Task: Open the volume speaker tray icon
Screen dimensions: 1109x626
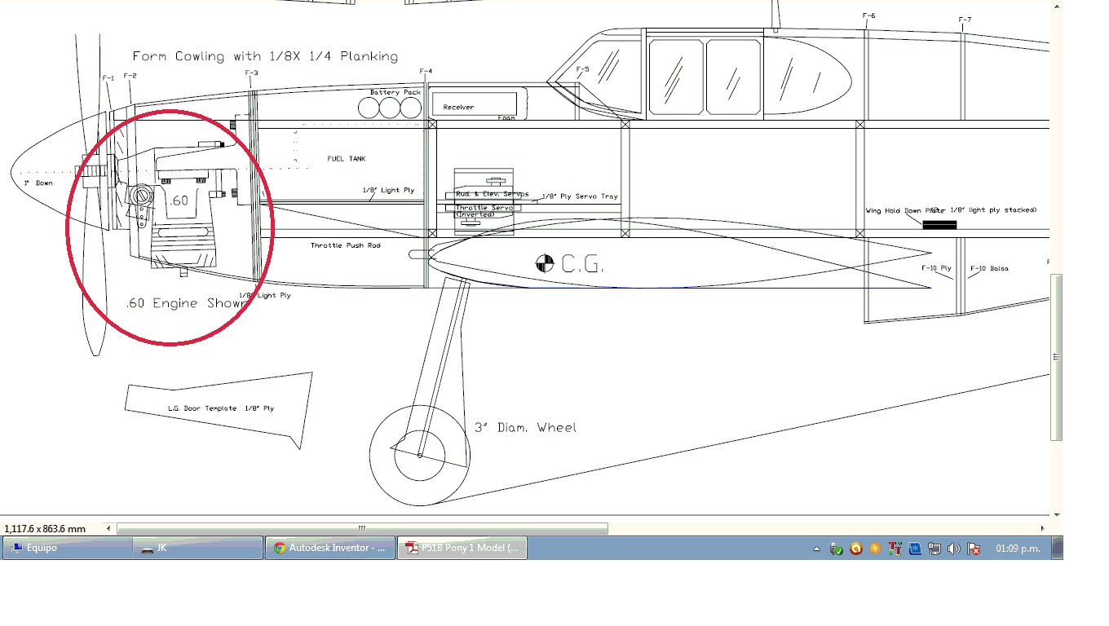Action: click(x=954, y=549)
